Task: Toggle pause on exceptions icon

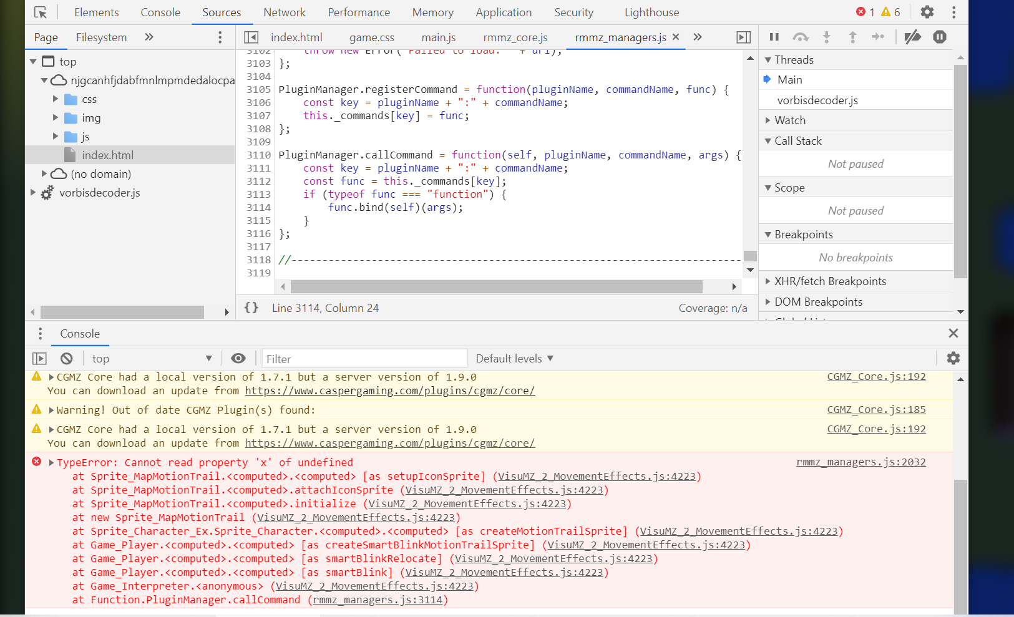Action: click(940, 37)
